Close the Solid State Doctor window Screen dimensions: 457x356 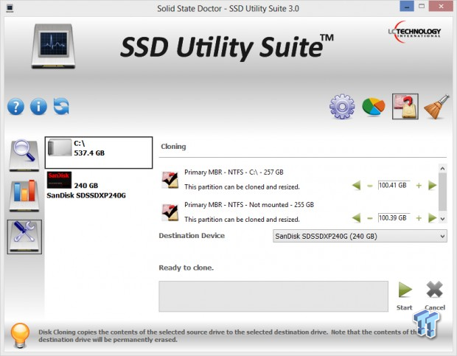point(442,6)
